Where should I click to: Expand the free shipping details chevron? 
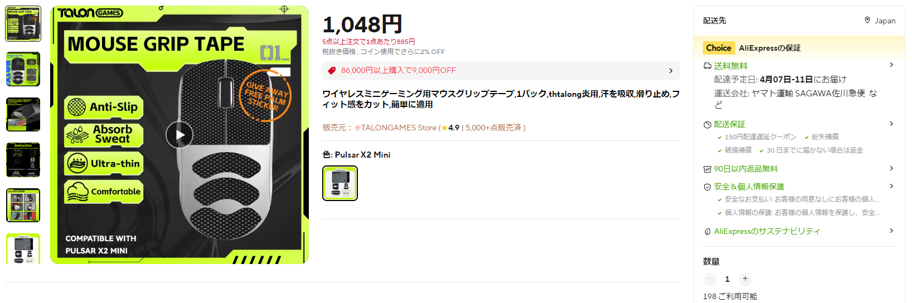click(x=891, y=65)
